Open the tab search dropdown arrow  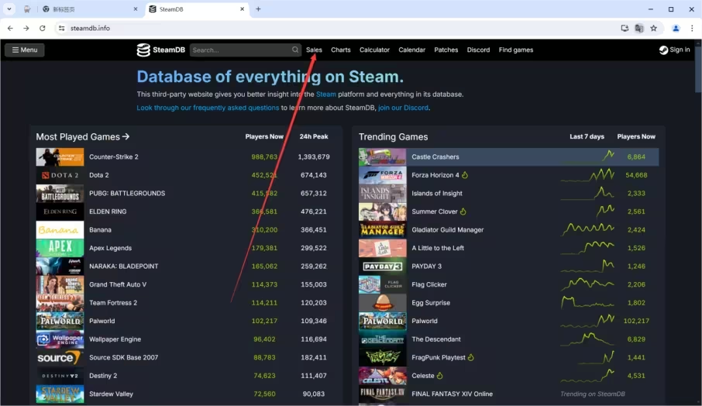(9, 9)
